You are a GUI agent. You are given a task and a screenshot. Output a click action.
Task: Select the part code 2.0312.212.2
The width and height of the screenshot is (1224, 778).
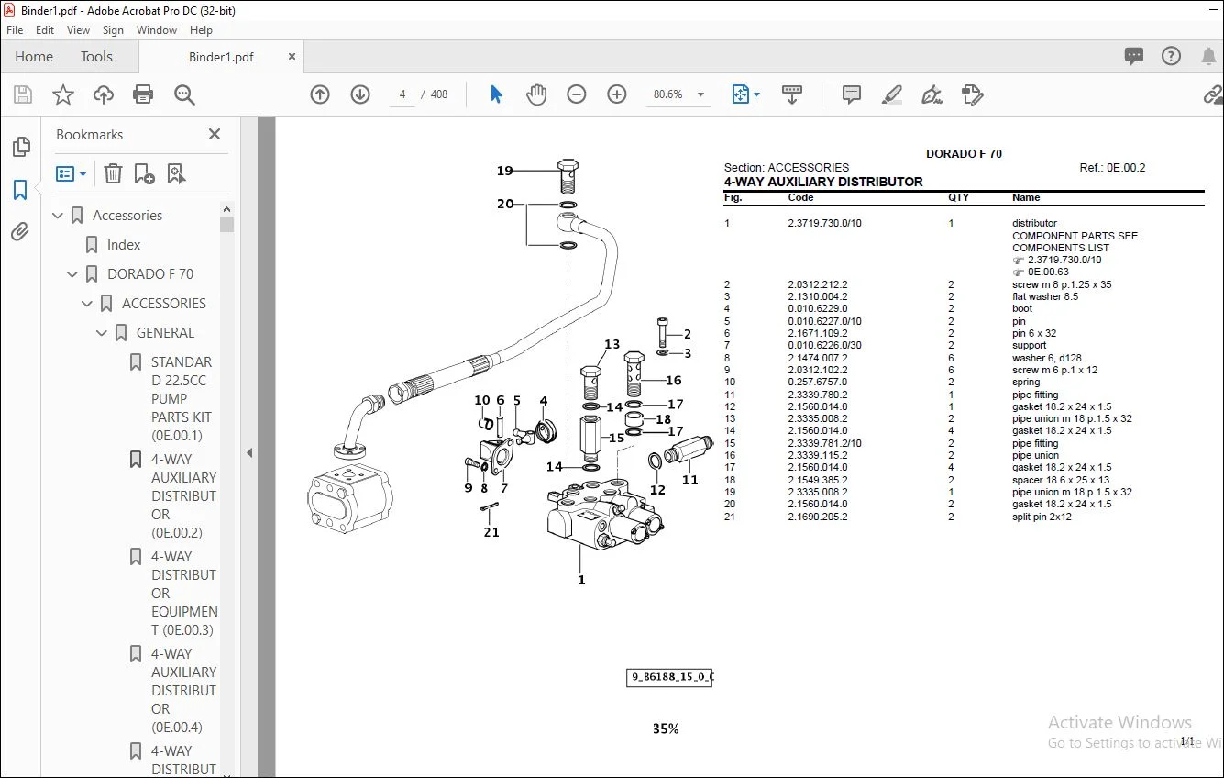coord(818,284)
